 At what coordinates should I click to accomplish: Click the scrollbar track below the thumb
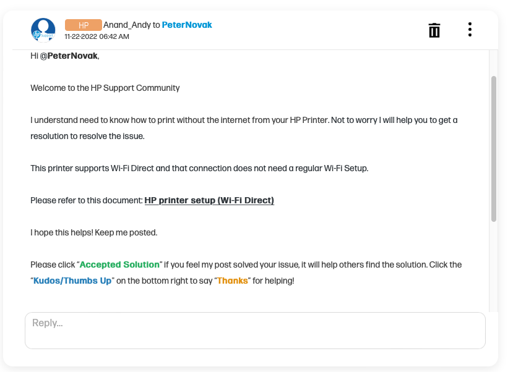pos(493,266)
